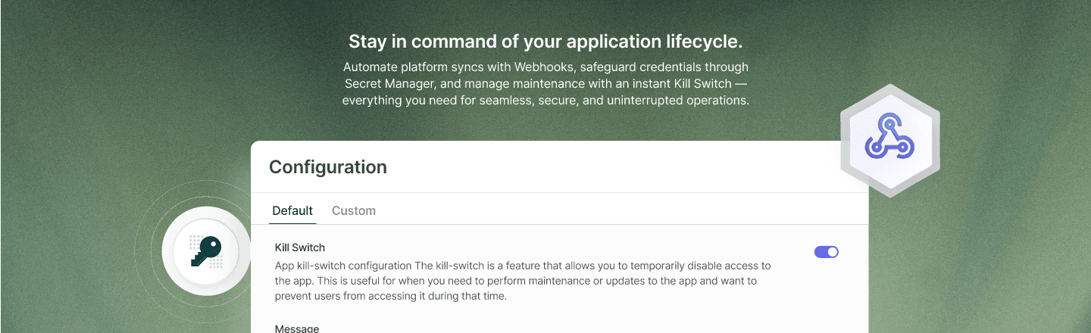The width and height of the screenshot is (1091, 333).
Task: Click the Configuration heading
Action: [327, 167]
